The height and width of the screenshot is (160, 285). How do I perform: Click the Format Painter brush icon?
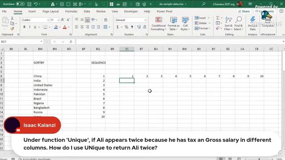tap(12, 28)
